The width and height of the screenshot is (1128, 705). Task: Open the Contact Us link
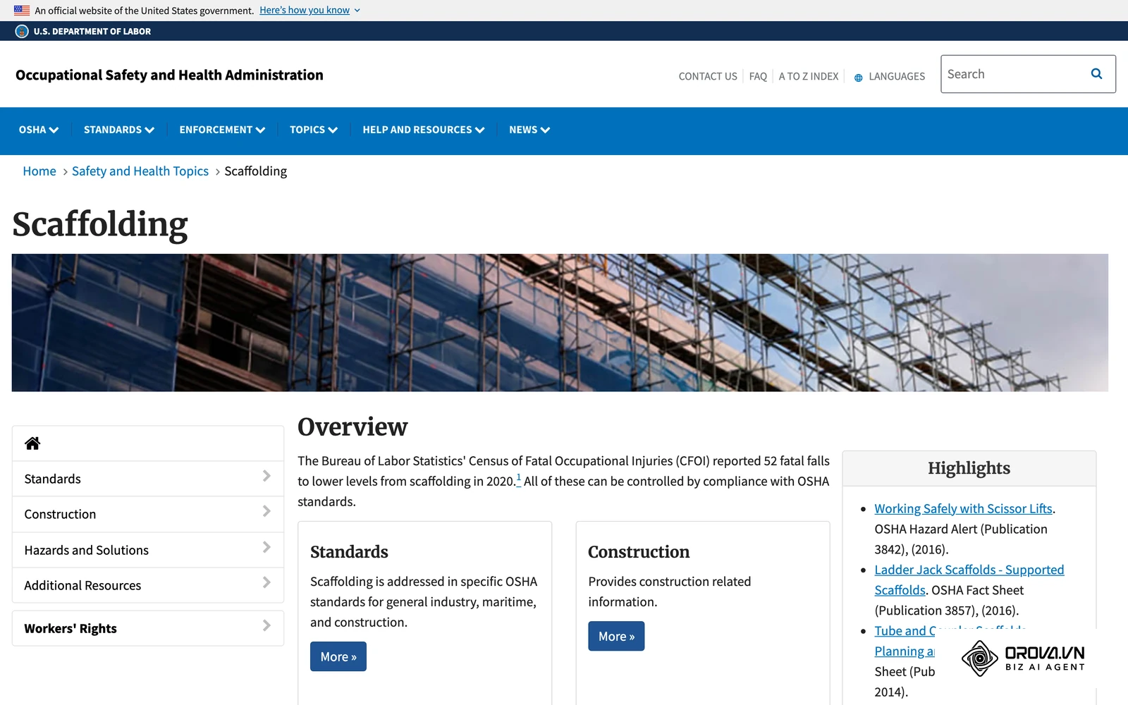pos(708,76)
